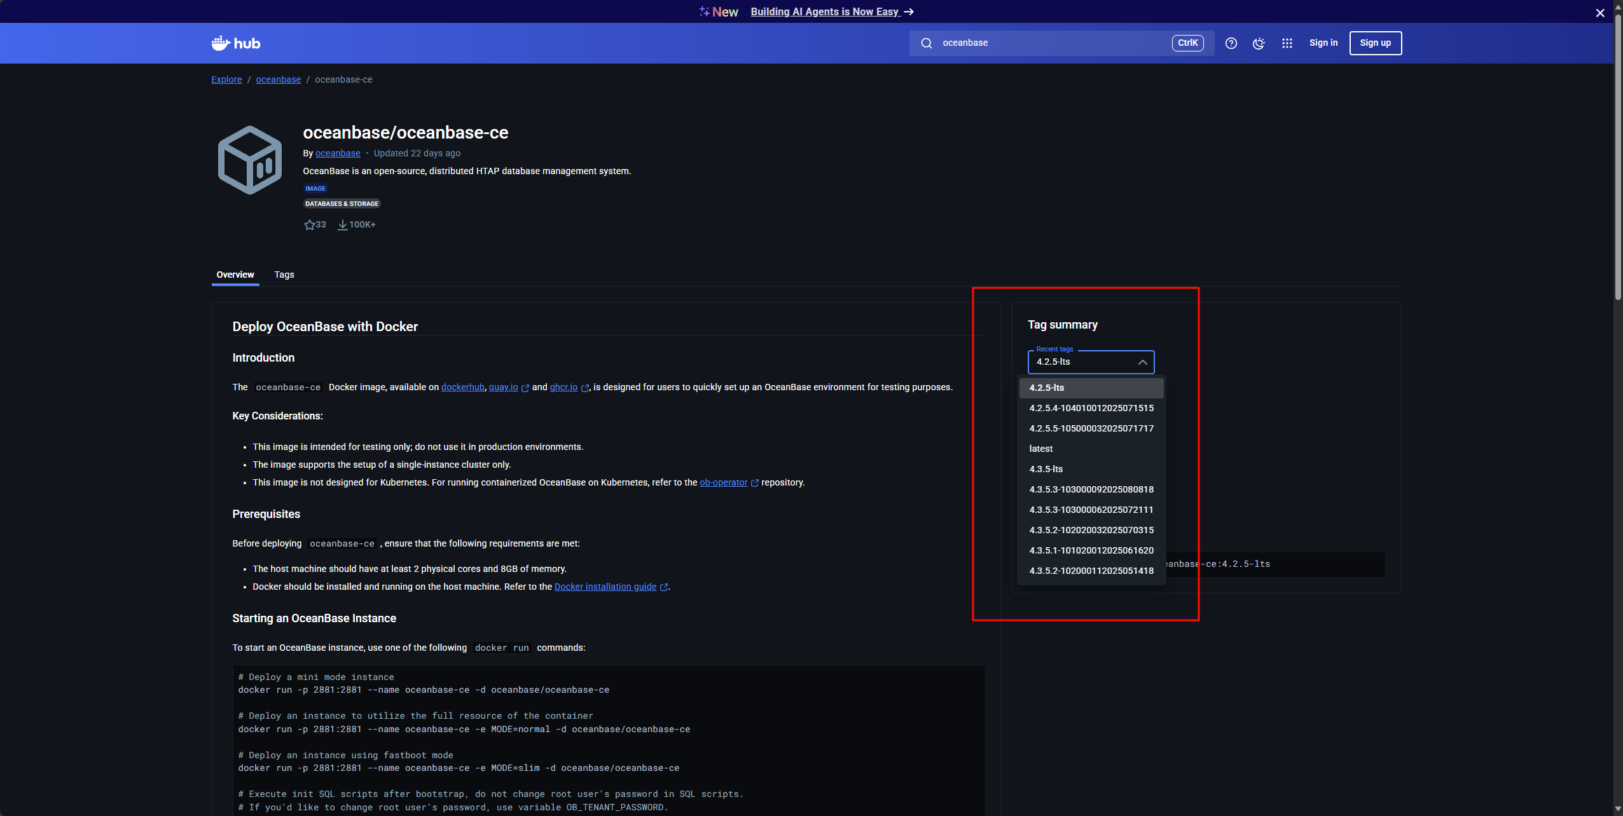Image resolution: width=1623 pixels, height=816 pixels.
Task: Open the dockerhub link in Introduction
Action: click(x=462, y=387)
